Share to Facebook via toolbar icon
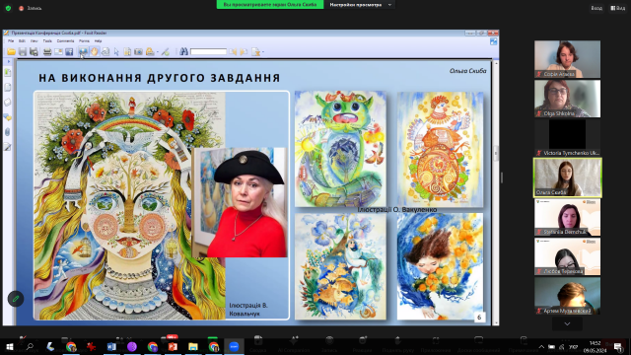631x355 pixels. (x=69, y=51)
